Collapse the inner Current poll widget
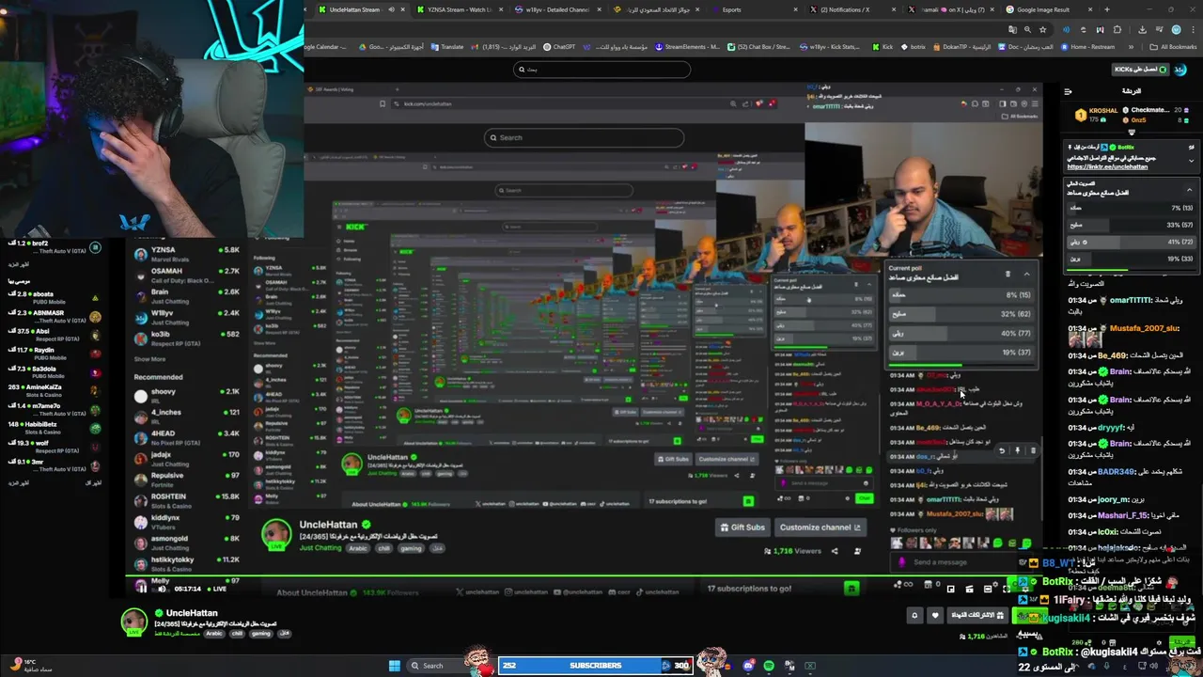This screenshot has height=677, width=1203. (x=1026, y=274)
